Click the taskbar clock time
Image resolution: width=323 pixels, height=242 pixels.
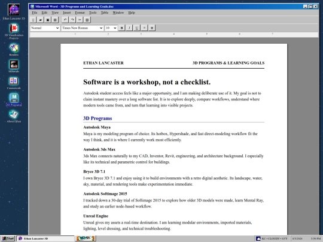coord(316,238)
